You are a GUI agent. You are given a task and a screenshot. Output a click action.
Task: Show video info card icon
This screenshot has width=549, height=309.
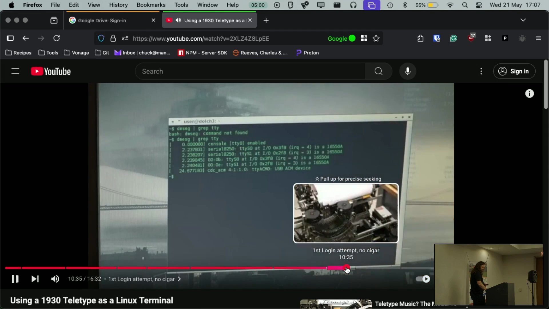click(x=529, y=94)
